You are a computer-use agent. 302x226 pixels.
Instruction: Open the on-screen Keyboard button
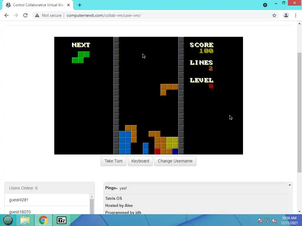(140, 161)
